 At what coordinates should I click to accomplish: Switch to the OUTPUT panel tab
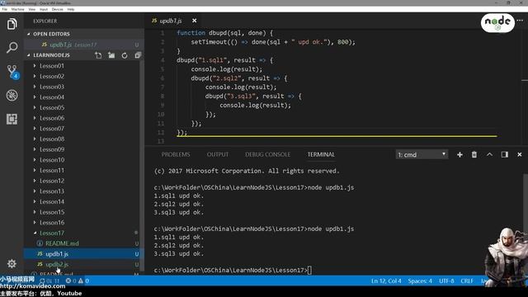coord(218,154)
